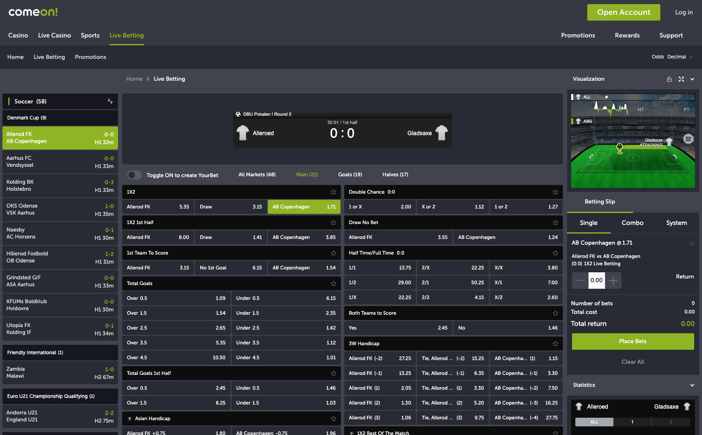702x435 pixels.
Task: Deselect AB Copenhagen 1.71 odds selection
Action: click(x=304, y=207)
